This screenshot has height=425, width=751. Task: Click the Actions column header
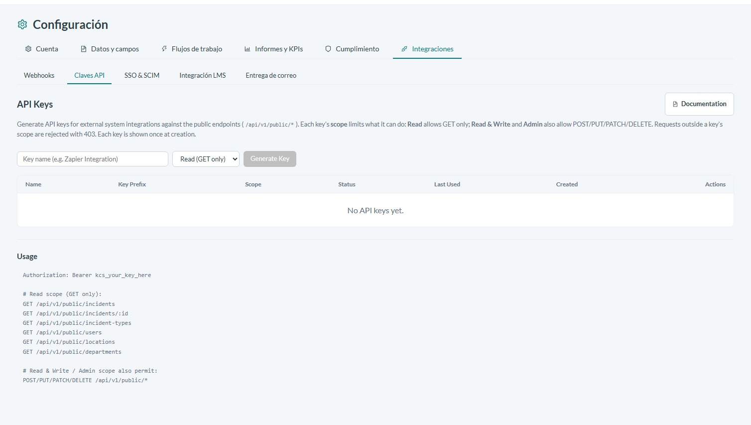tap(715, 184)
